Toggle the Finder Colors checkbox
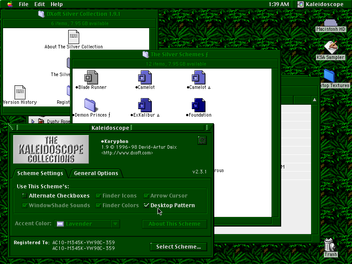 (x=98, y=205)
